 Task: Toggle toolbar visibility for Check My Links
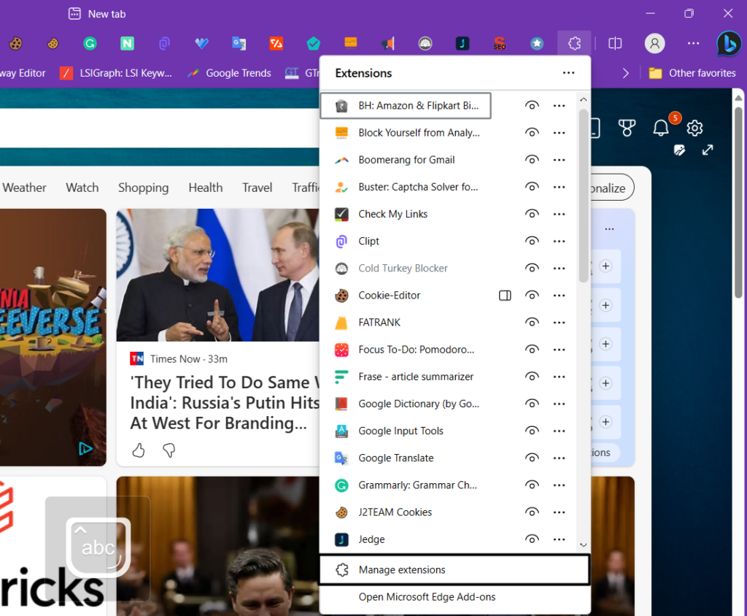[x=532, y=214]
